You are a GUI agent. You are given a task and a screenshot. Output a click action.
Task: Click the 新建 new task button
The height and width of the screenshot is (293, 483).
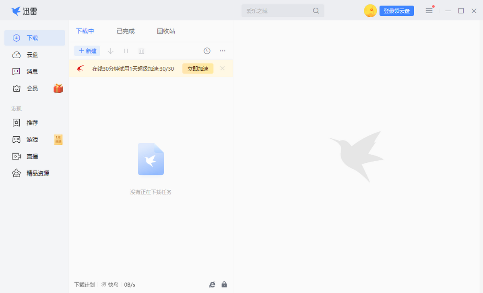87,51
